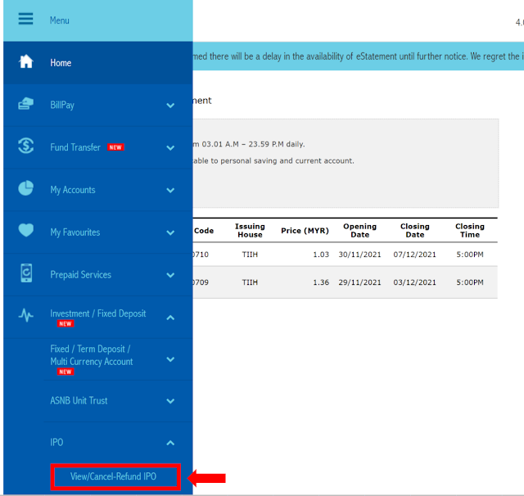
Task: Click TIIH in the 1.03 row
Action: [x=250, y=255]
